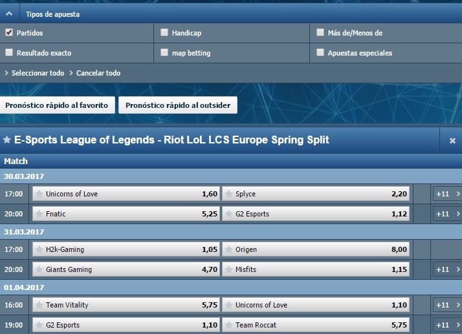The image size is (462, 334).
Task: Click star icon next to Splyce
Action: click(x=228, y=194)
